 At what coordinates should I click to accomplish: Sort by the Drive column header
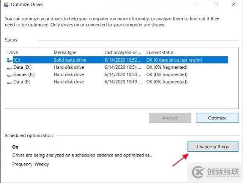[28, 53]
